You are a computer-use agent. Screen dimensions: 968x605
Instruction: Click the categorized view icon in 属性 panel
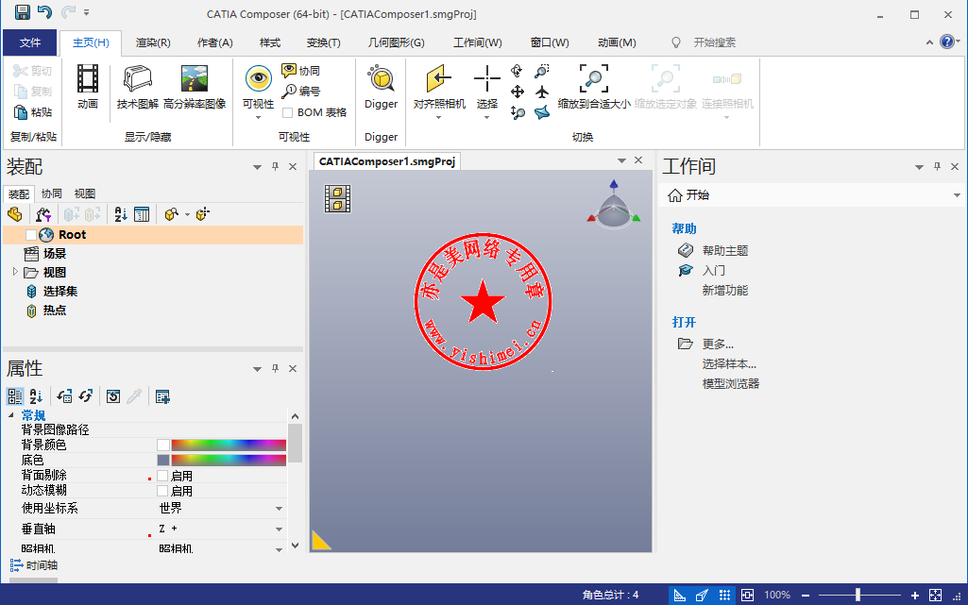click(x=15, y=396)
